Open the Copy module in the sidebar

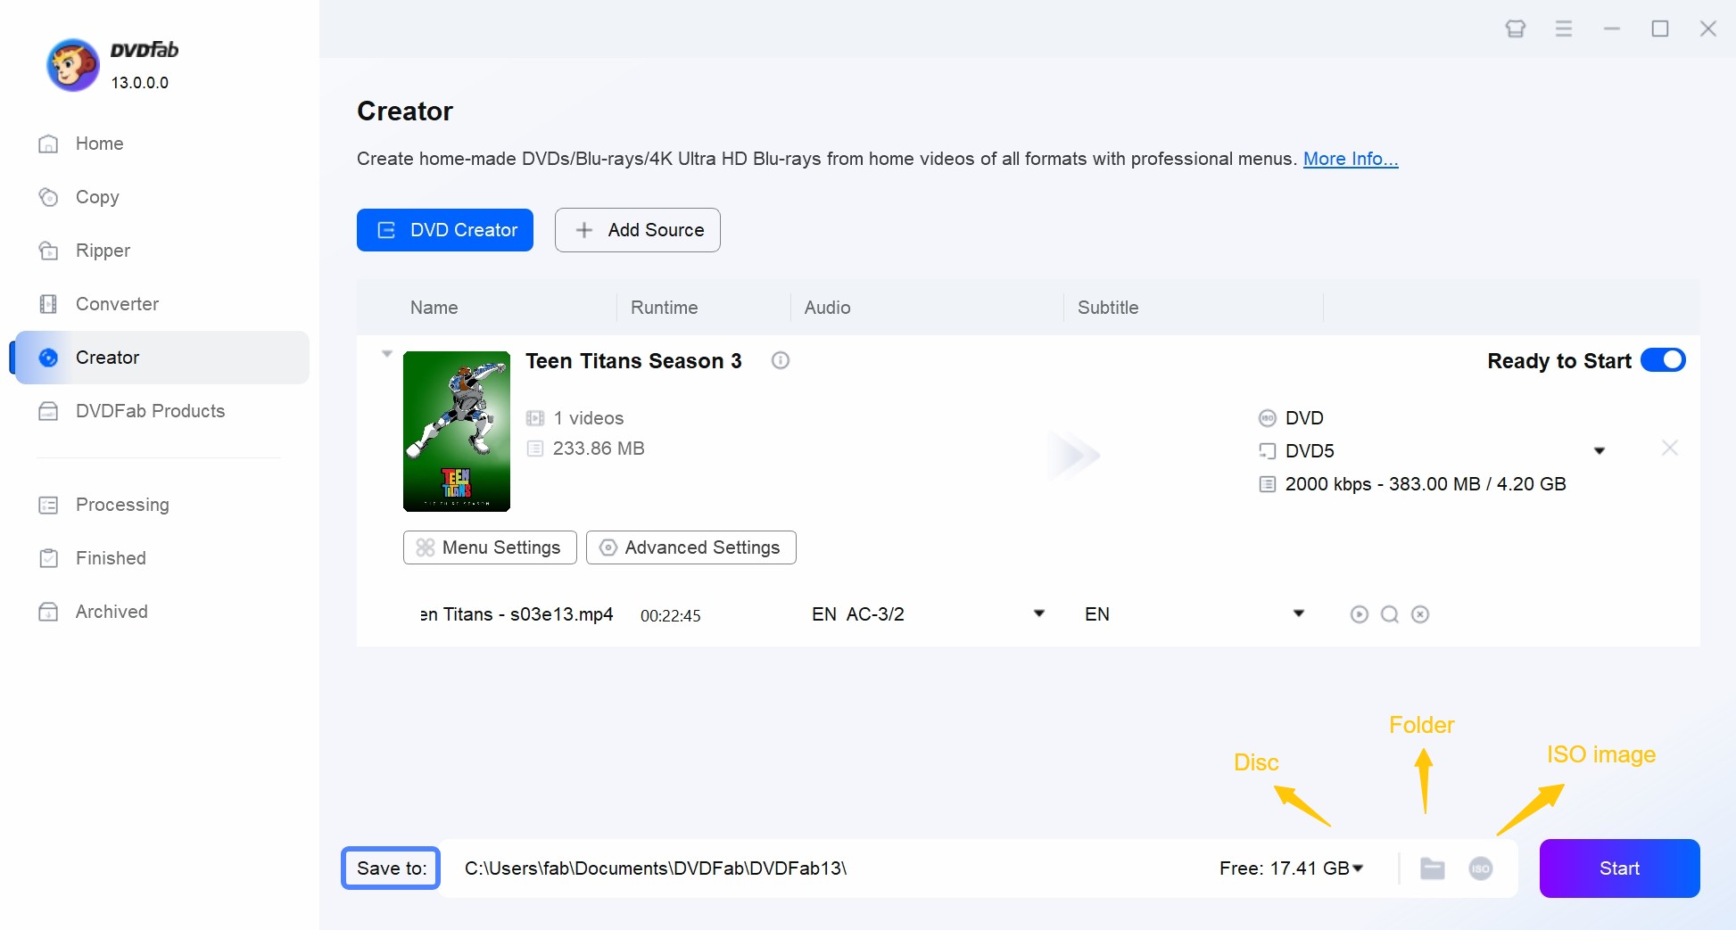click(98, 197)
